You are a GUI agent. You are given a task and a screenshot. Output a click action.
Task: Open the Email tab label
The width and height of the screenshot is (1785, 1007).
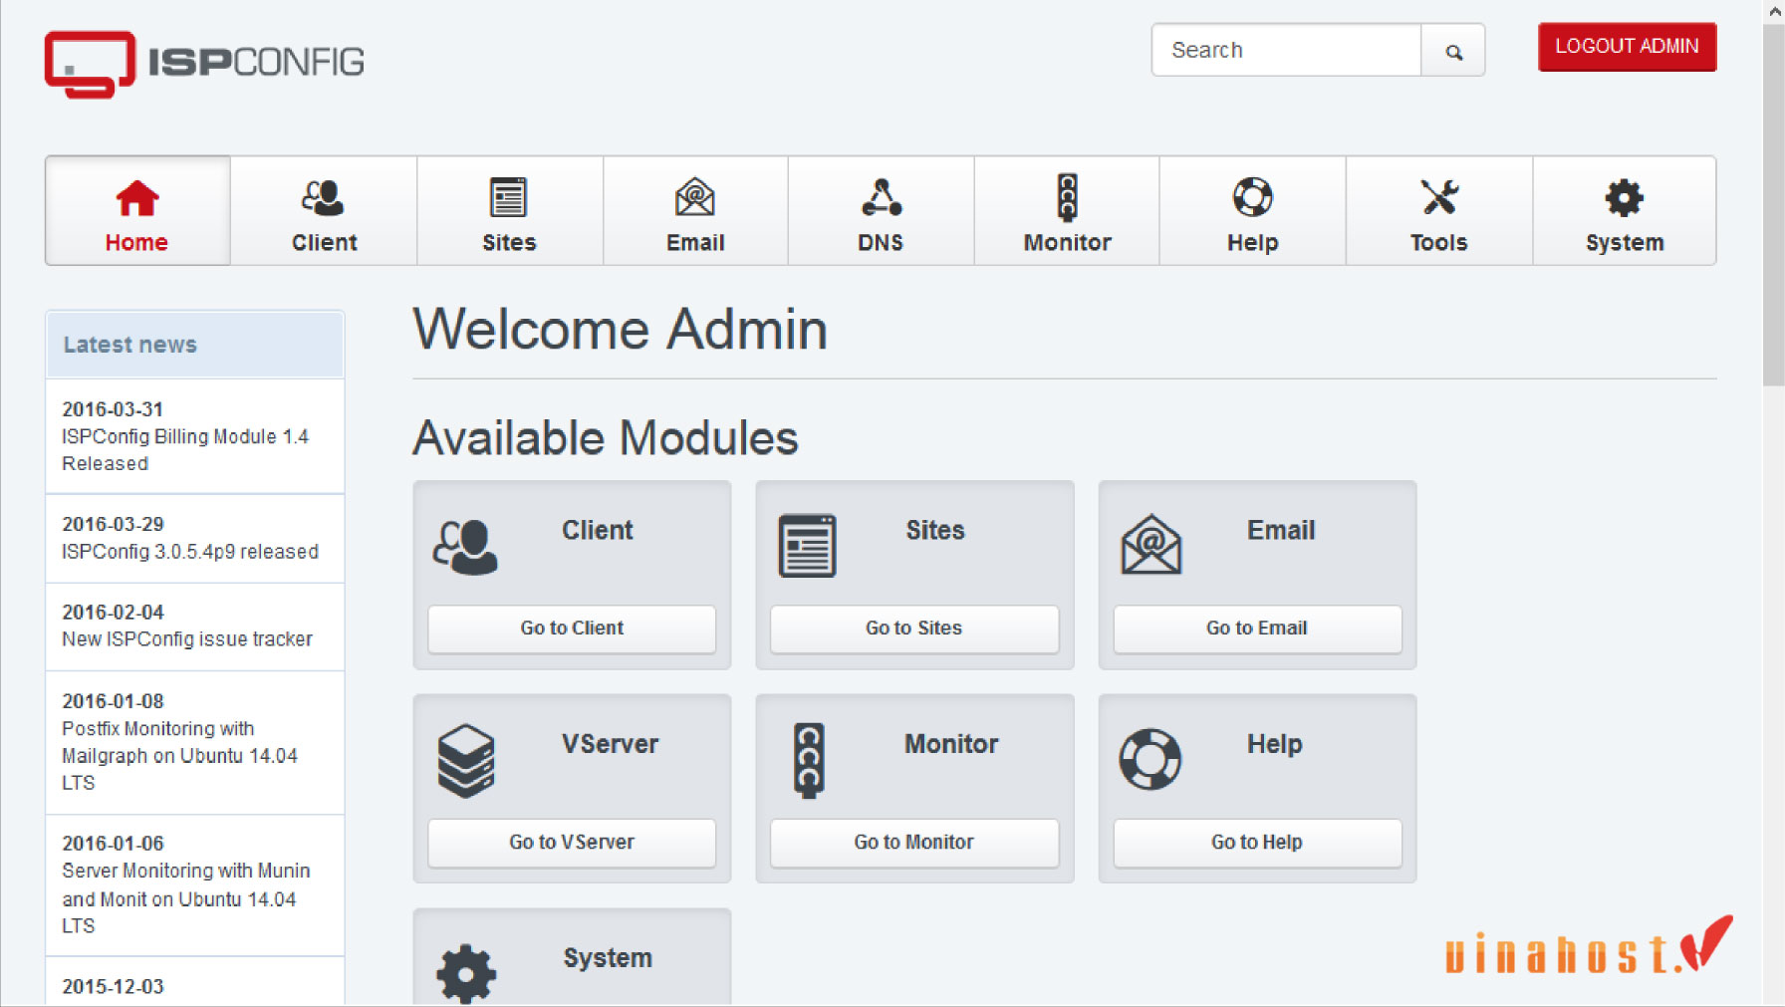(695, 243)
